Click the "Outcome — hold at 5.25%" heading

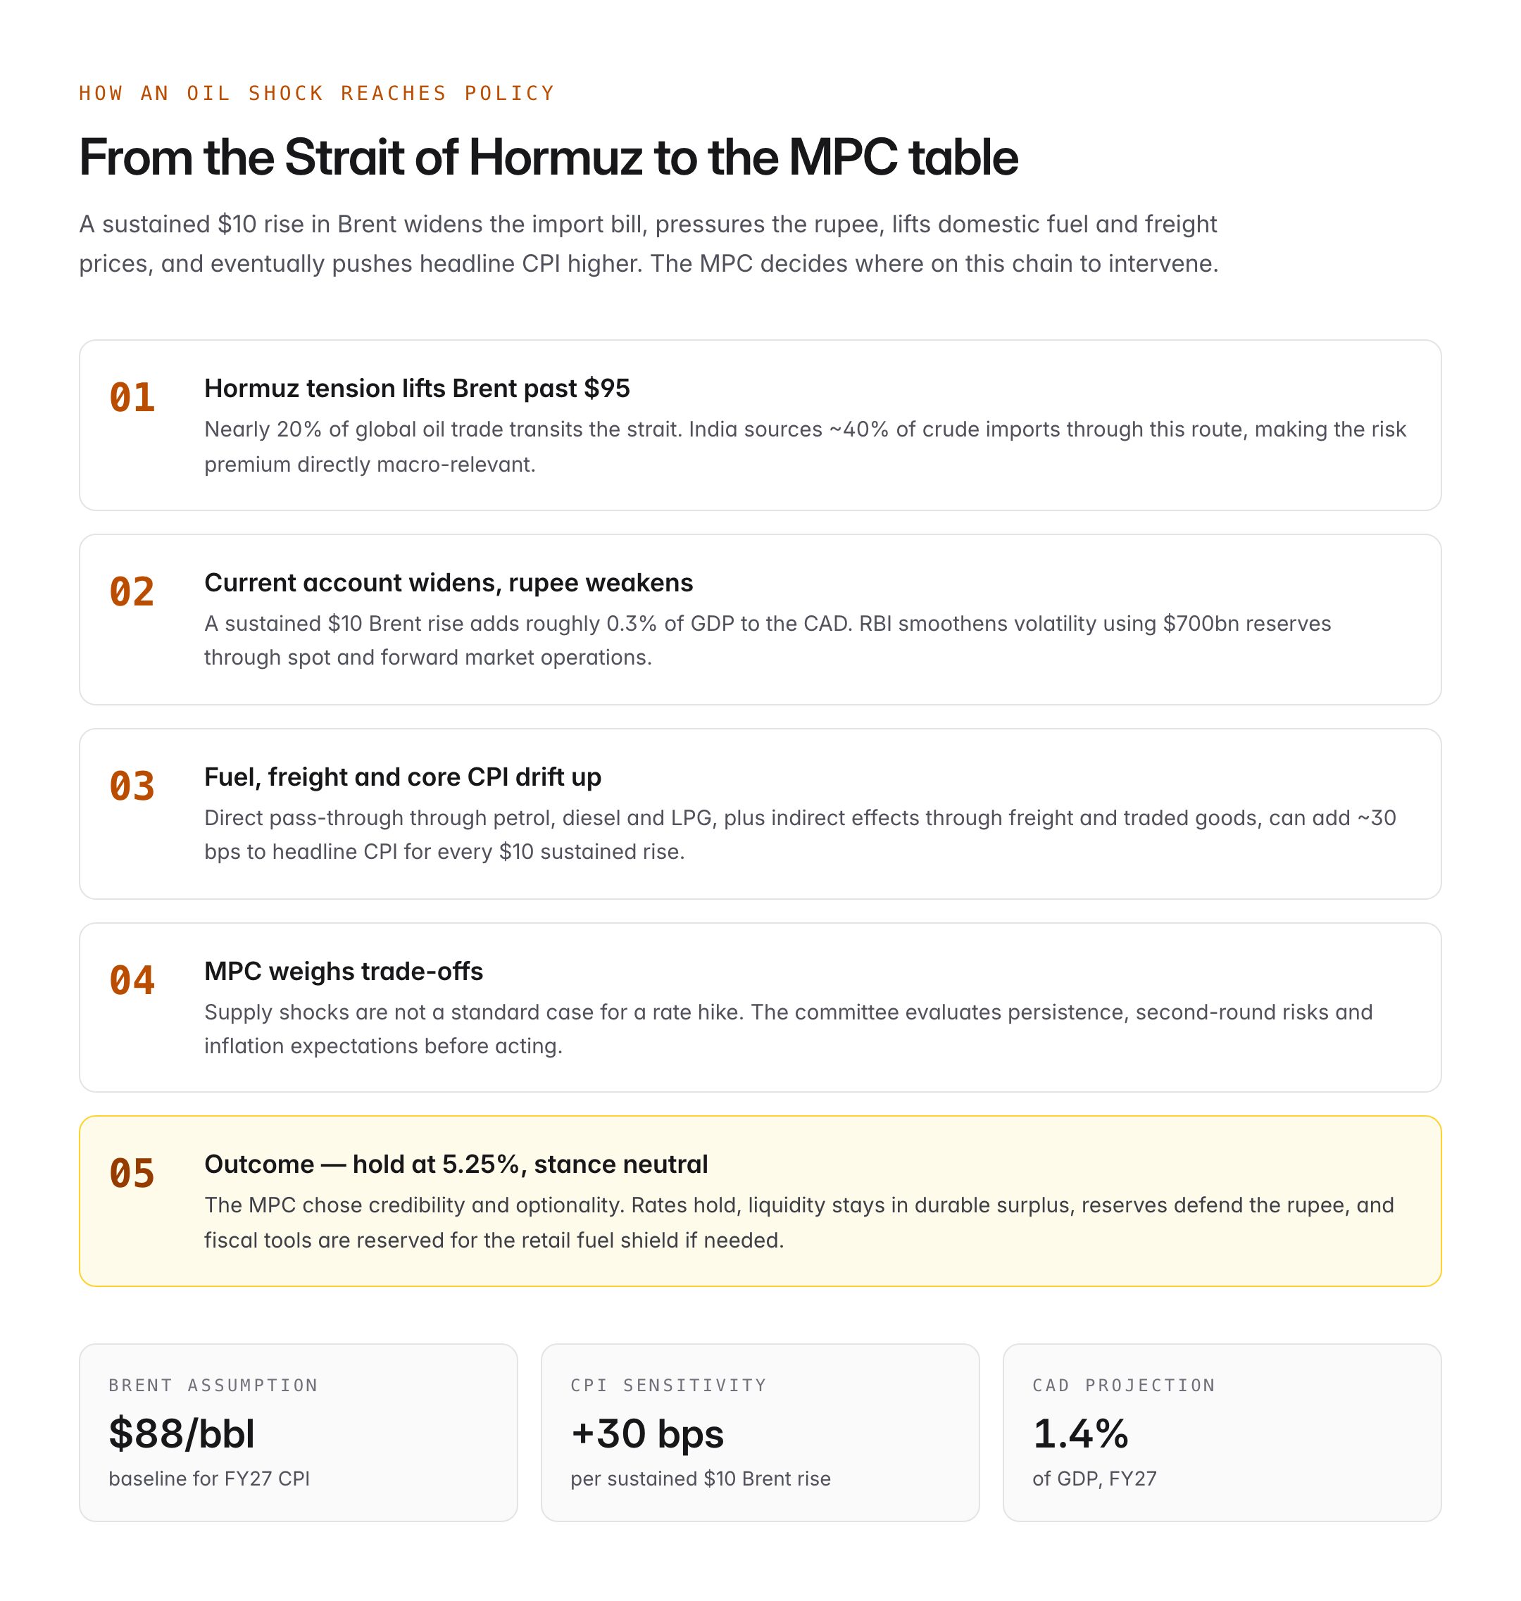[456, 1164]
